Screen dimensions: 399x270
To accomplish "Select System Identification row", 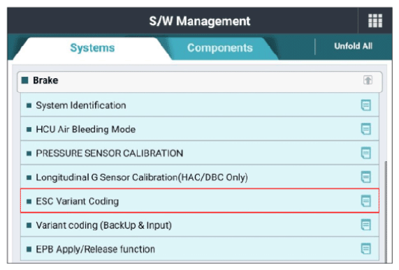I will point(200,105).
